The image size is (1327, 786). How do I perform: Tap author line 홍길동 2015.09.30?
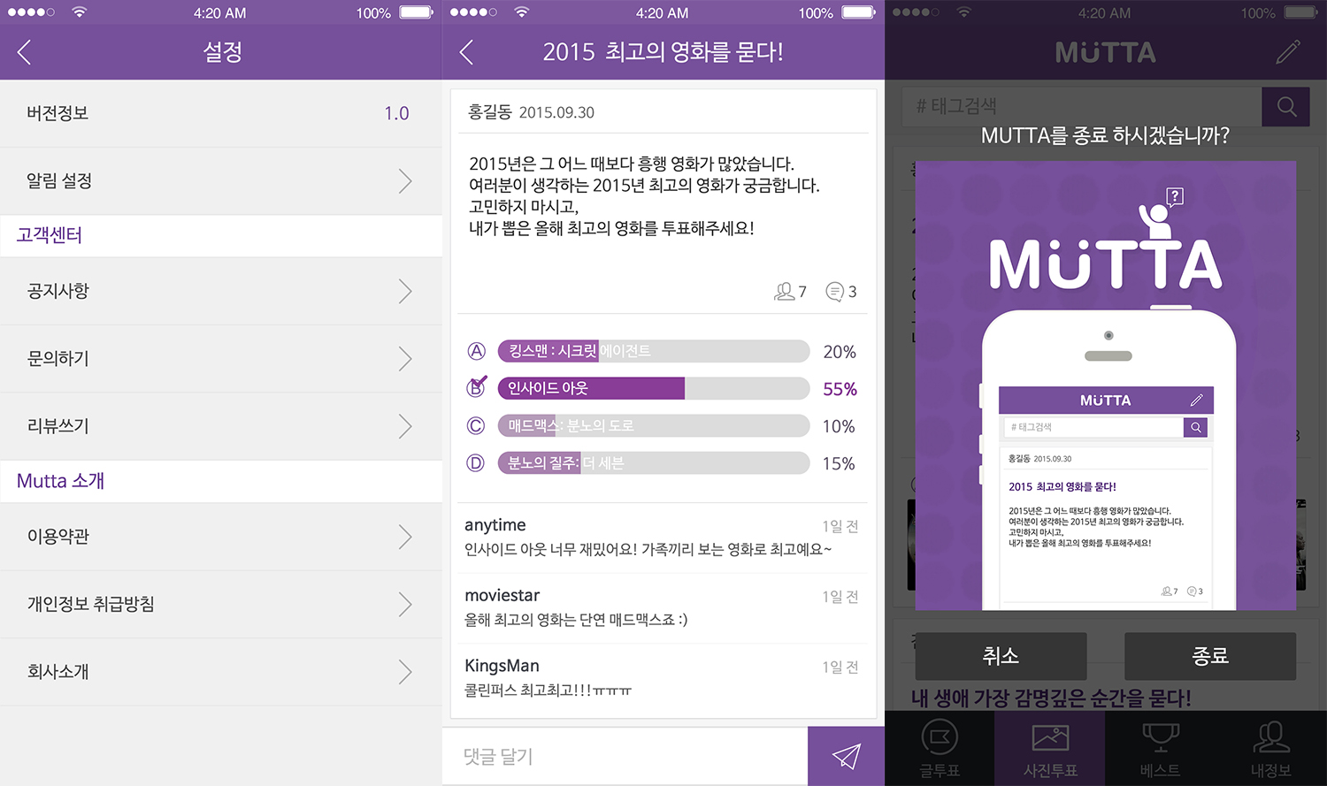531,112
